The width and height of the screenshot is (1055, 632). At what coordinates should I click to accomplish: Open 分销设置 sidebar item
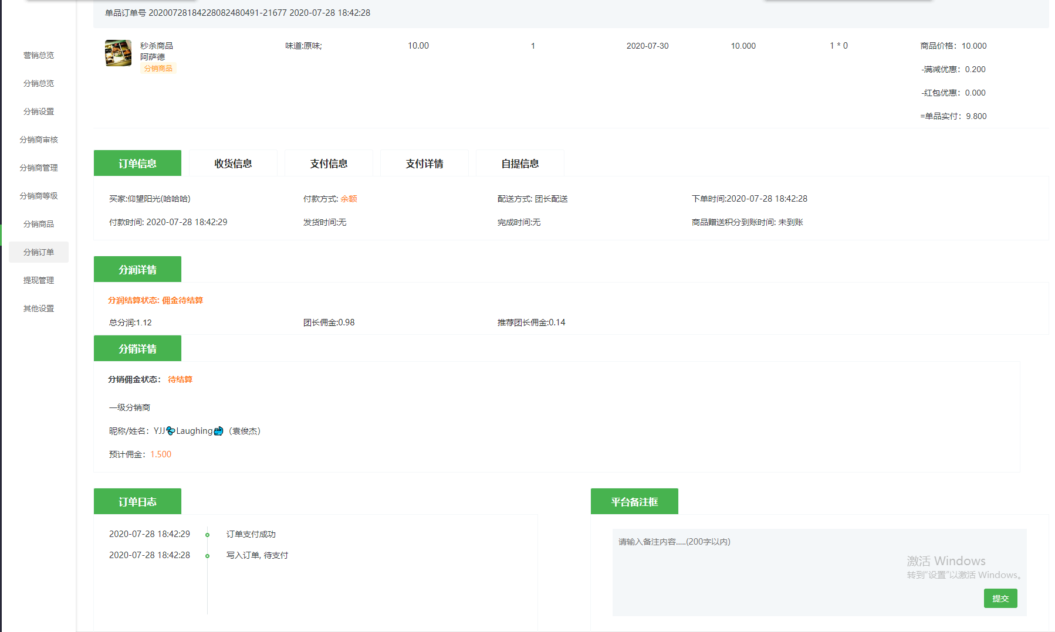coord(39,111)
